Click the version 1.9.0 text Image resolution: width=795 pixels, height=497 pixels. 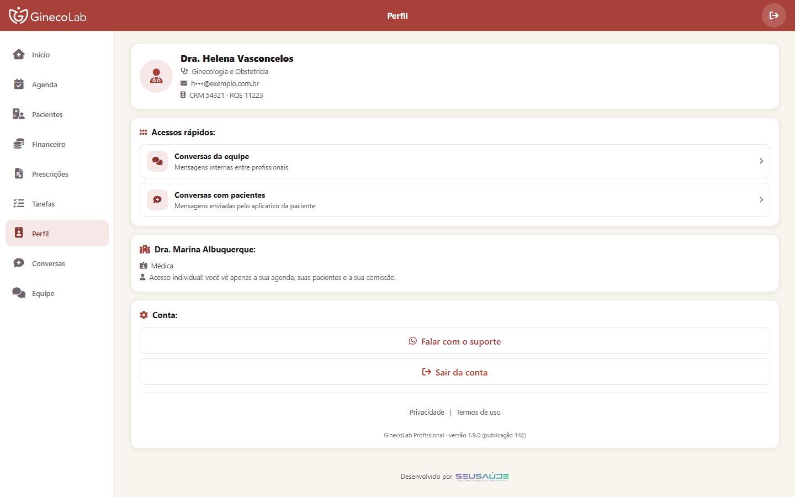click(455, 435)
